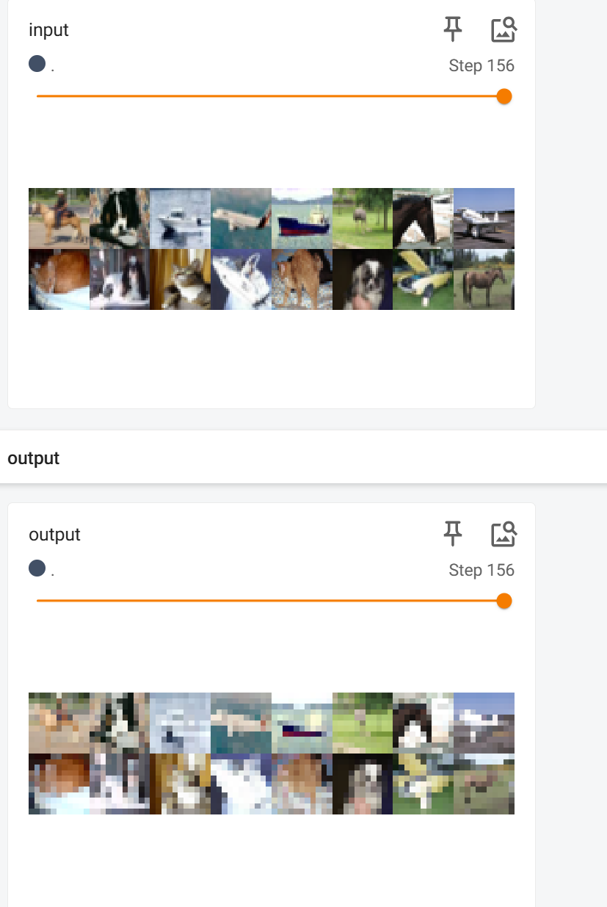
Task: Click the Step 156 label in input card
Action: click(x=481, y=66)
